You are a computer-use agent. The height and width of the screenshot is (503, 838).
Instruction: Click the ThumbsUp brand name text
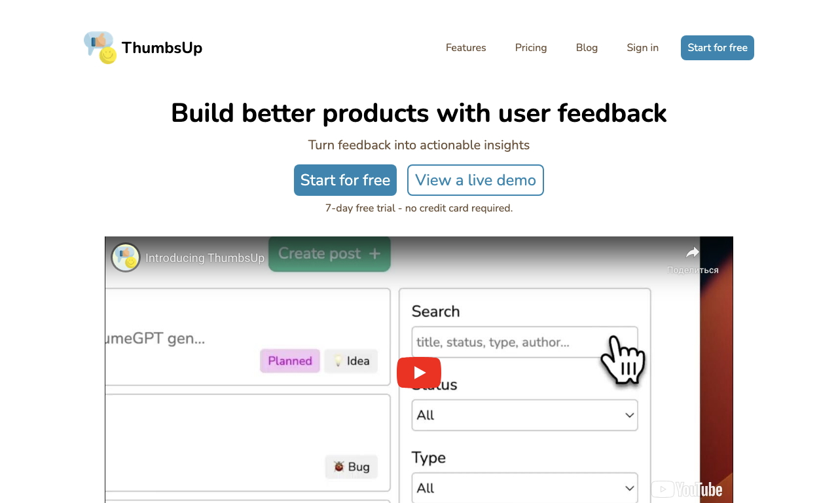tap(162, 48)
